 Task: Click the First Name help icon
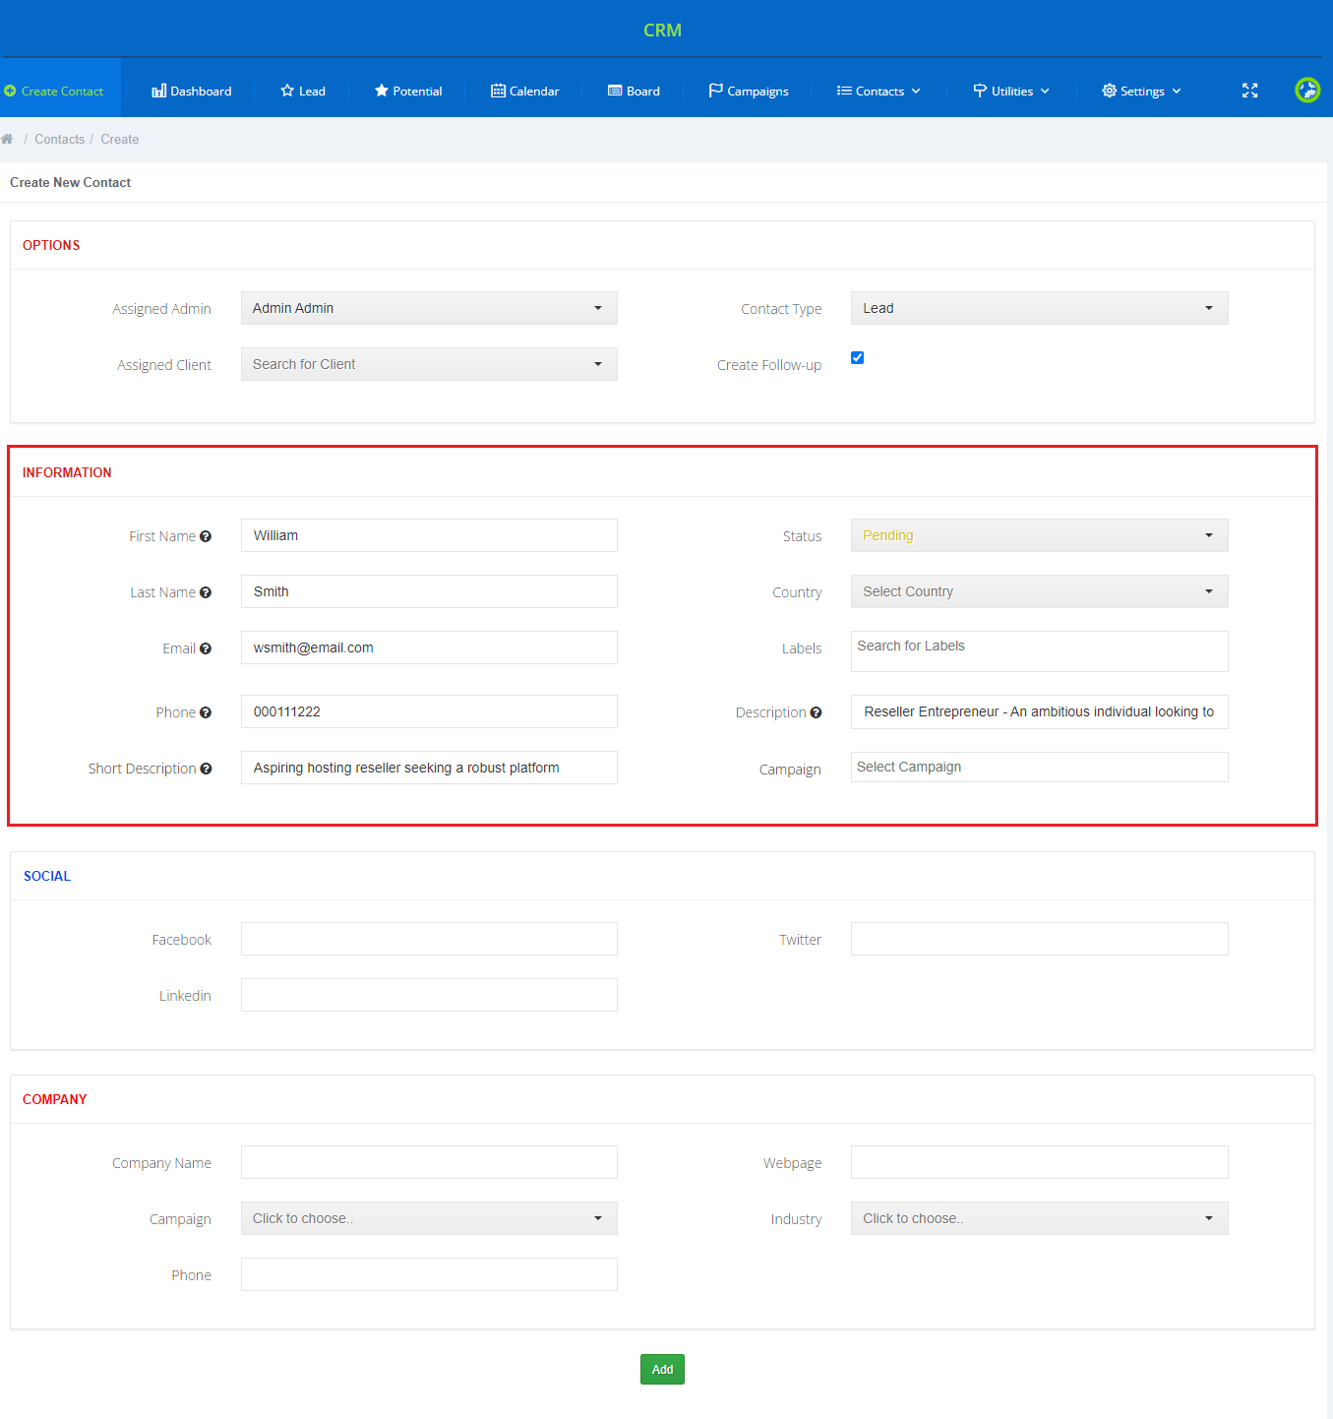(x=206, y=536)
